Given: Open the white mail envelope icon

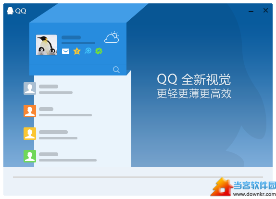Looking at the screenshot, I should point(65,51).
